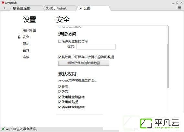Enable 允许无监督的访问 checkbox
The height and width of the screenshot is (132, 184).
click(x=60, y=41)
